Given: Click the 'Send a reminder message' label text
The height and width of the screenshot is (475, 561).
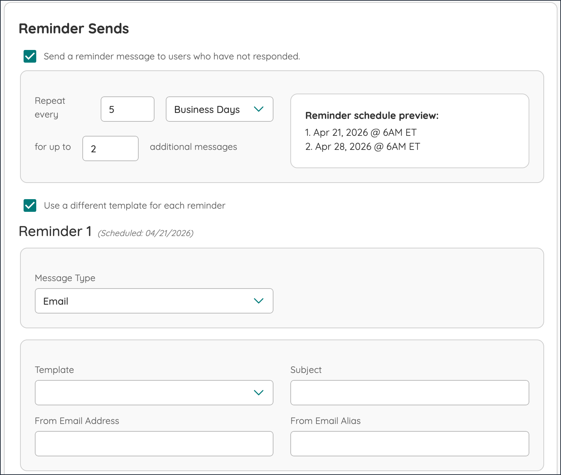Looking at the screenshot, I should pos(172,56).
